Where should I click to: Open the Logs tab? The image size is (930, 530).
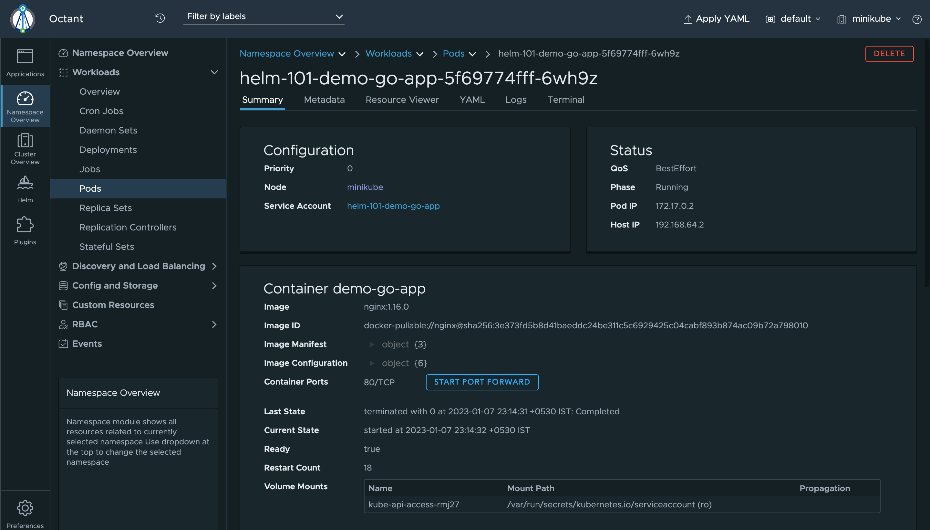coord(516,100)
